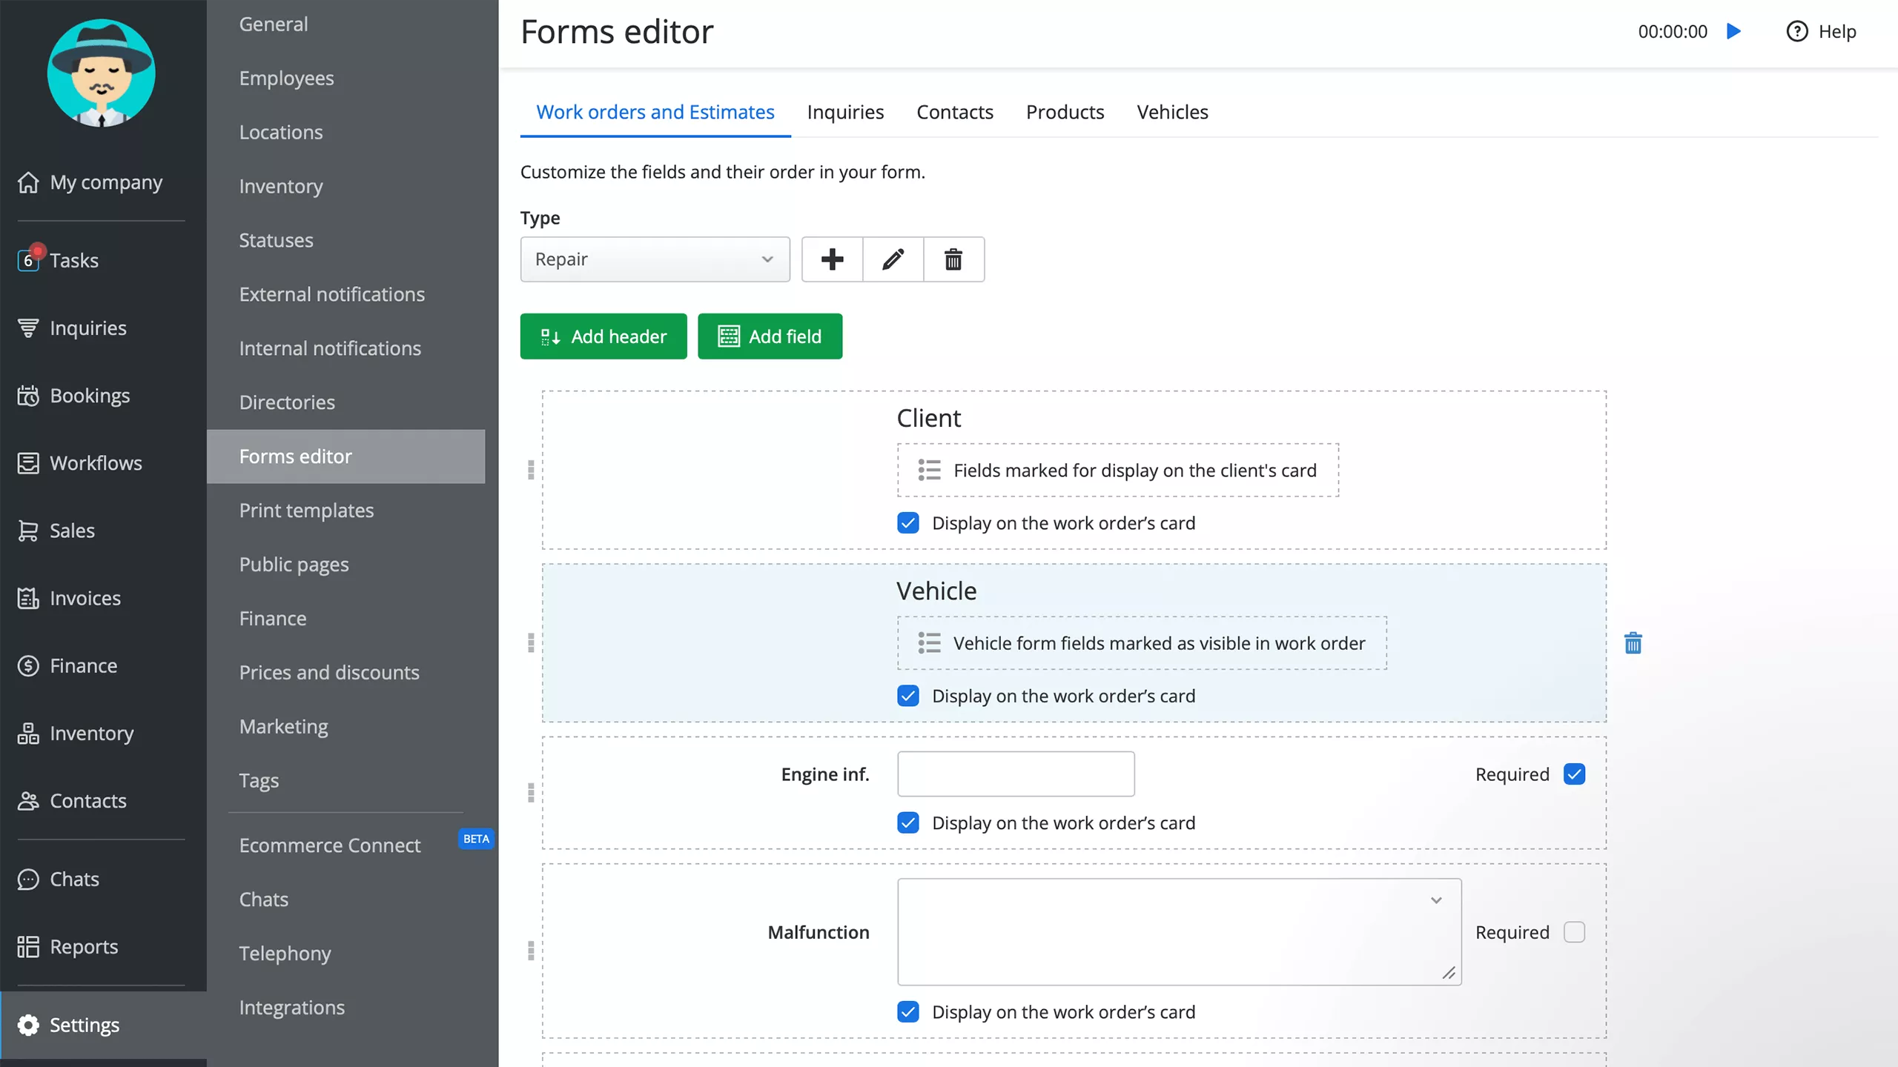Edit the Repair type using the pencil icon

893,259
